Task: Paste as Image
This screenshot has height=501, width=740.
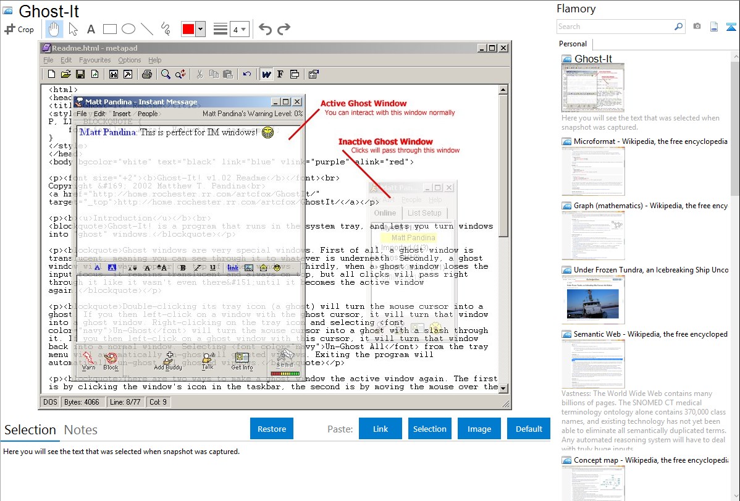Action: point(479,429)
